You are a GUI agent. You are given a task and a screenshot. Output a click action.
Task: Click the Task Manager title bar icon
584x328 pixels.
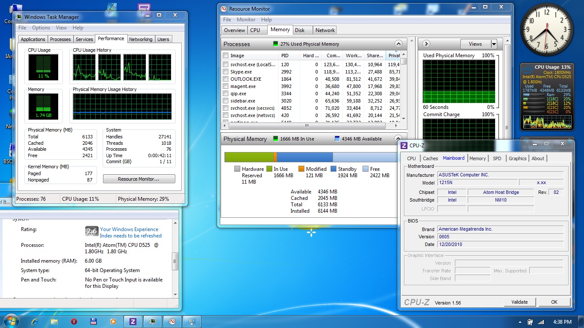19,17
